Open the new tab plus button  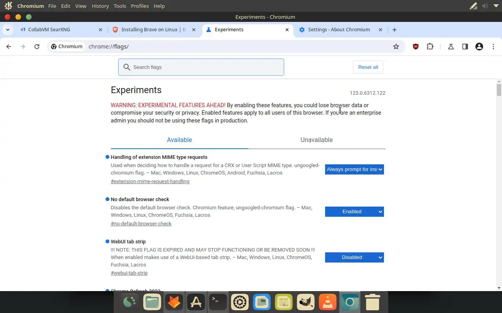(395, 30)
